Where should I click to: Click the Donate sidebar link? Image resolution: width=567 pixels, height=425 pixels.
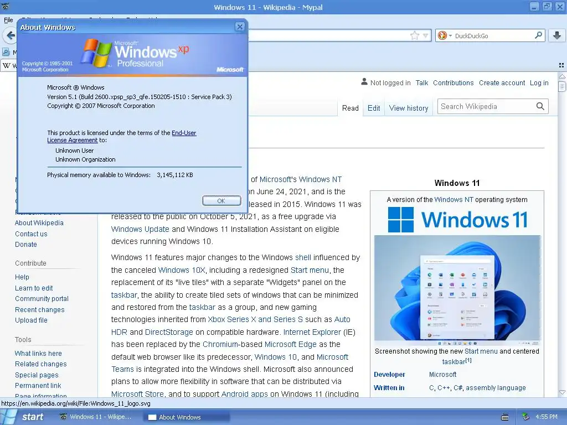coord(26,244)
